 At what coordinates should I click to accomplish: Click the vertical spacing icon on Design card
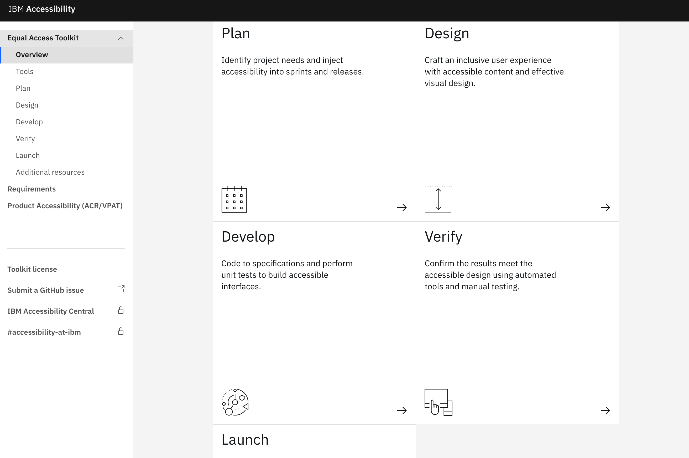[438, 199]
